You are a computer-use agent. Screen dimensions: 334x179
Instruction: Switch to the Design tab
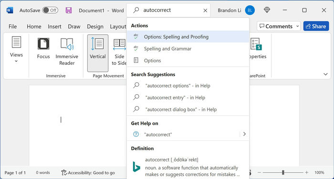[x=95, y=27]
